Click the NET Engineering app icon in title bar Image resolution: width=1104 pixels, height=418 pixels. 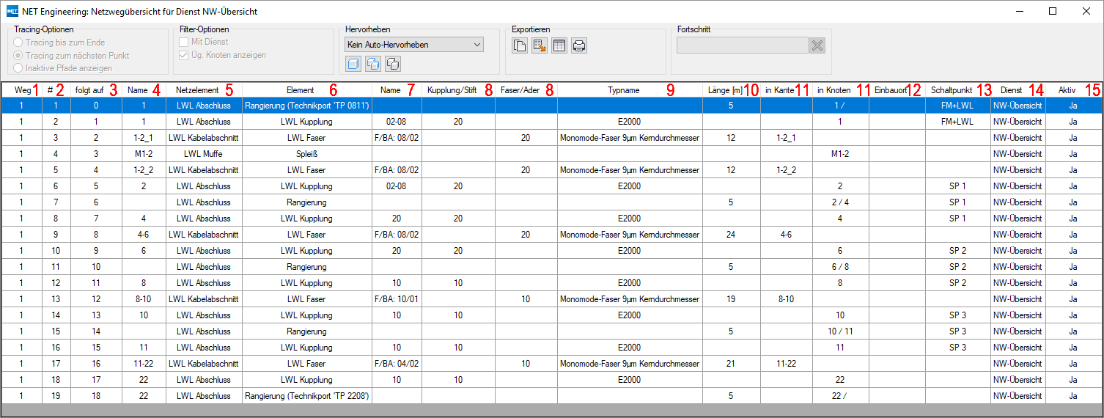pos(12,12)
